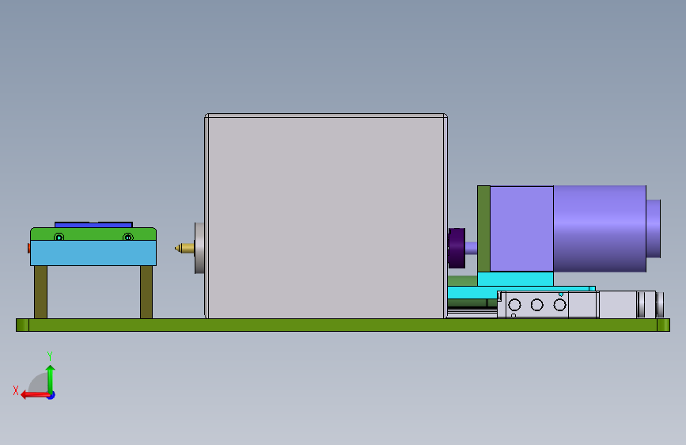
Task: Select the brass pointed nozzle tip
Action: click(184, 249)
